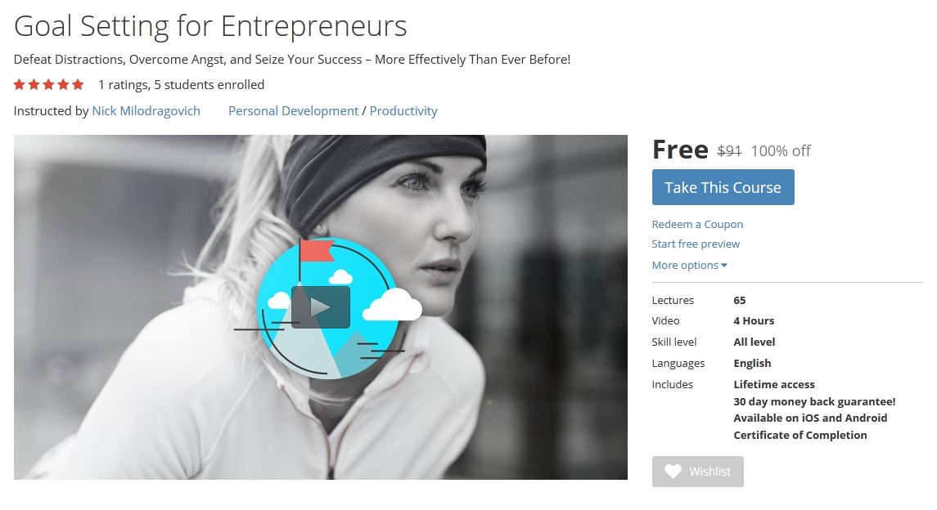
Task: Open the Productivity subcategory
Action: pos(403,111)
